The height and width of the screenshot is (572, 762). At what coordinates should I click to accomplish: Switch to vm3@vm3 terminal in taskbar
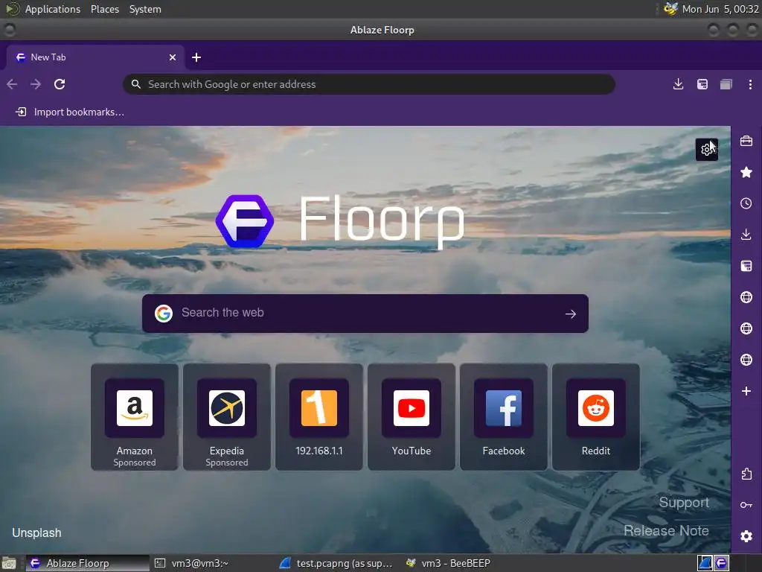(x=191, y=563)
